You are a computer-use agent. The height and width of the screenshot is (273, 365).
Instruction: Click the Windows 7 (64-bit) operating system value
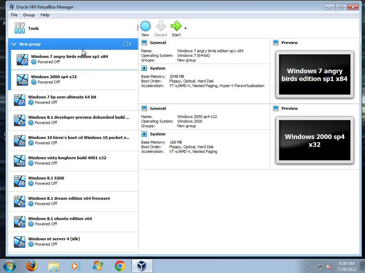(x=194, y=55)
